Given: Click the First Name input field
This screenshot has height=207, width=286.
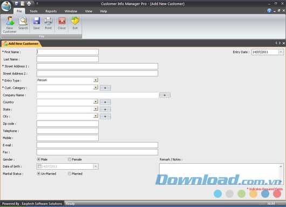Looking at the screenshot, I should point(67,52).
